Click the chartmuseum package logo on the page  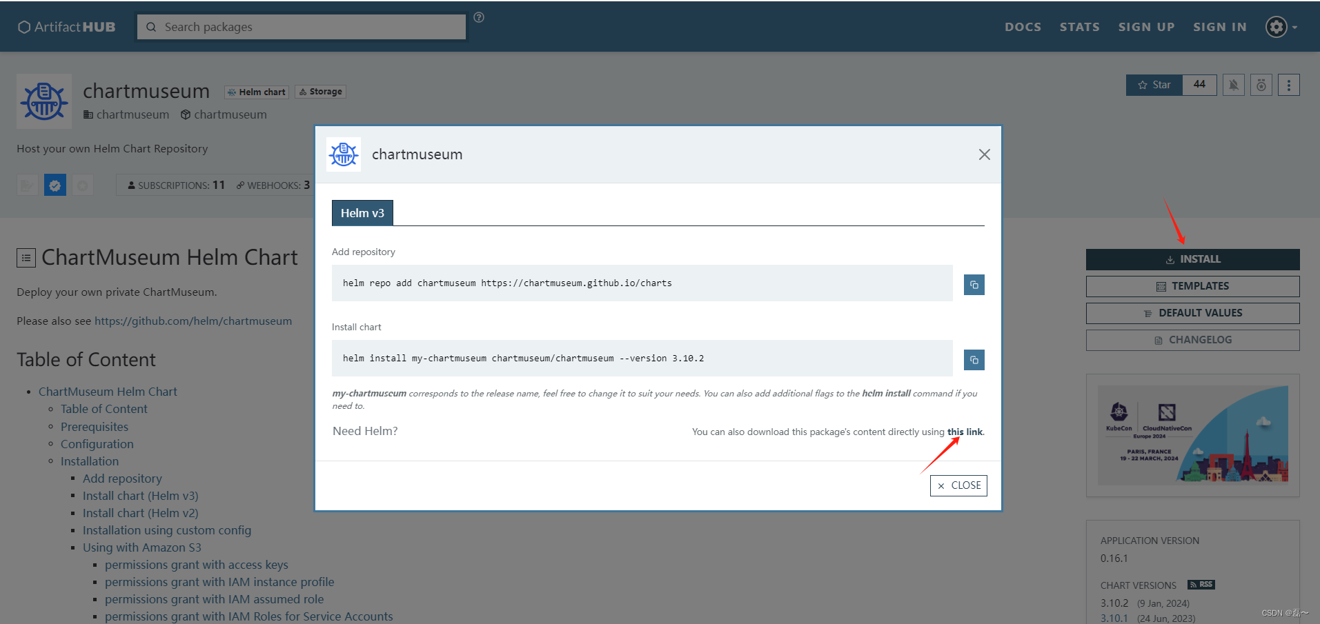coord(44,101)
